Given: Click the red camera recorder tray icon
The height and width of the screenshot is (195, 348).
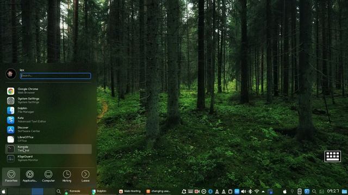Looking at the screenshot, I should pyautogui.click(x=197, y=191).
